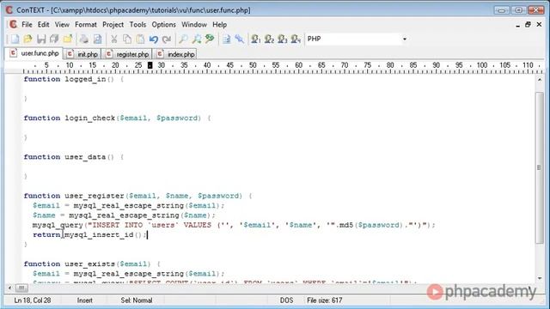
Task: Click 'function logged_in()' code line
Action: pyautogui.click(x=74, y=79)
